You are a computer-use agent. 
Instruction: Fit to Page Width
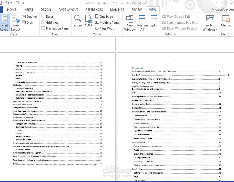pos(105,28)
